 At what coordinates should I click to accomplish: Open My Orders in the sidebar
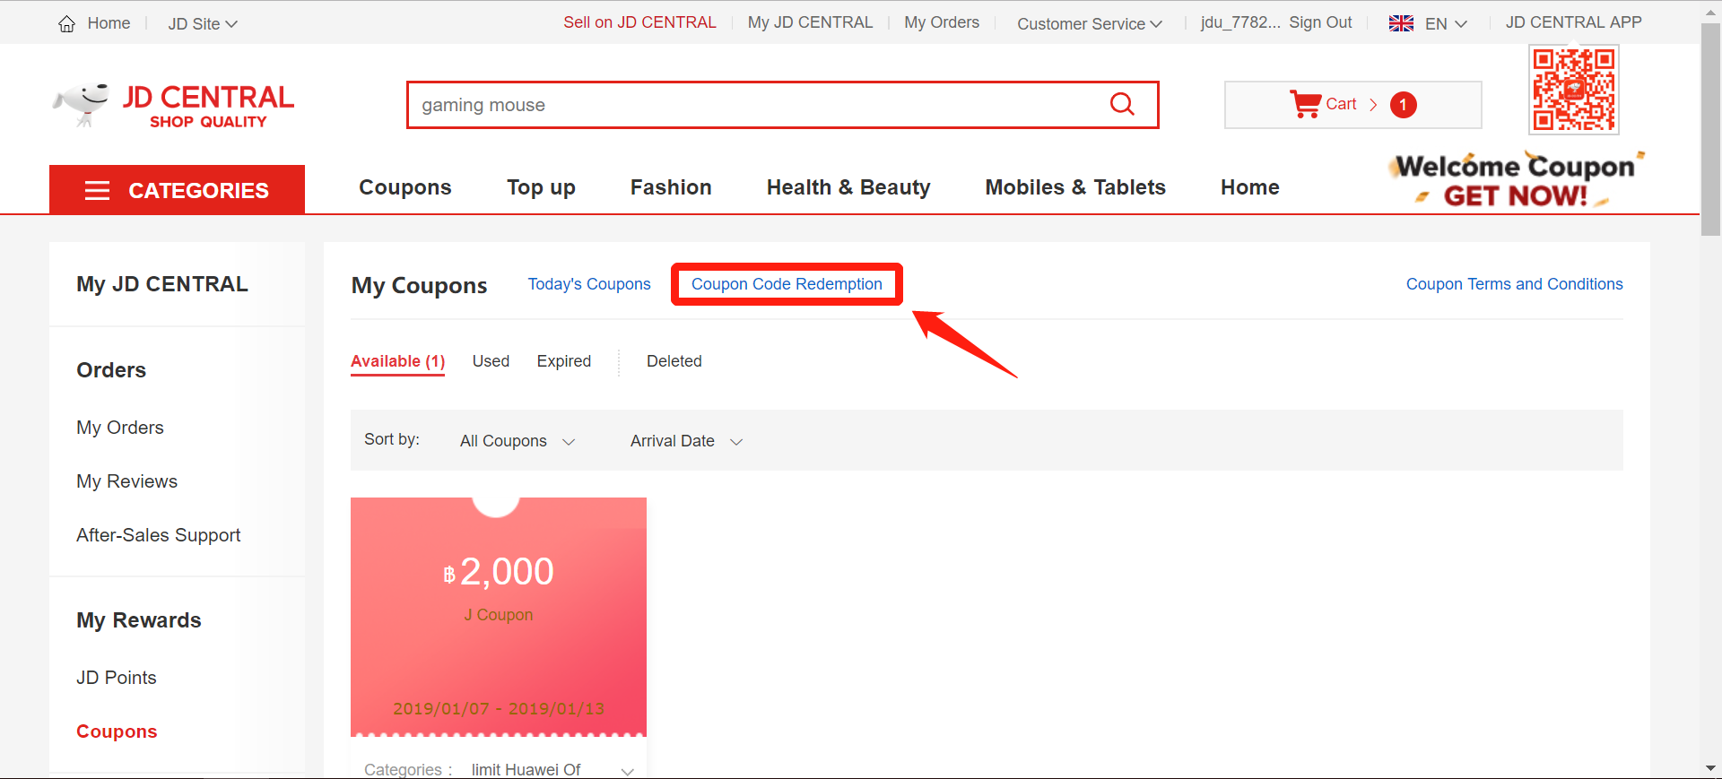120,428
